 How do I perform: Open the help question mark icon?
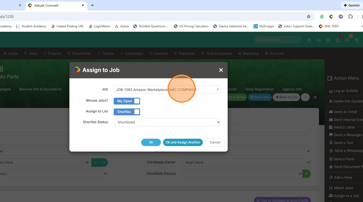309,40
